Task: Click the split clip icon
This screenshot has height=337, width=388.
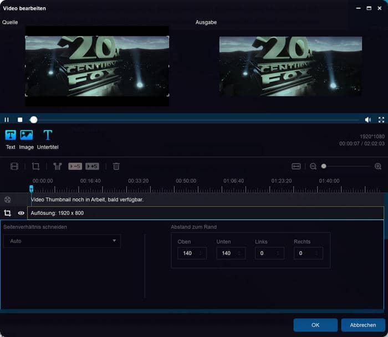Action: click(x=58, y=166)
